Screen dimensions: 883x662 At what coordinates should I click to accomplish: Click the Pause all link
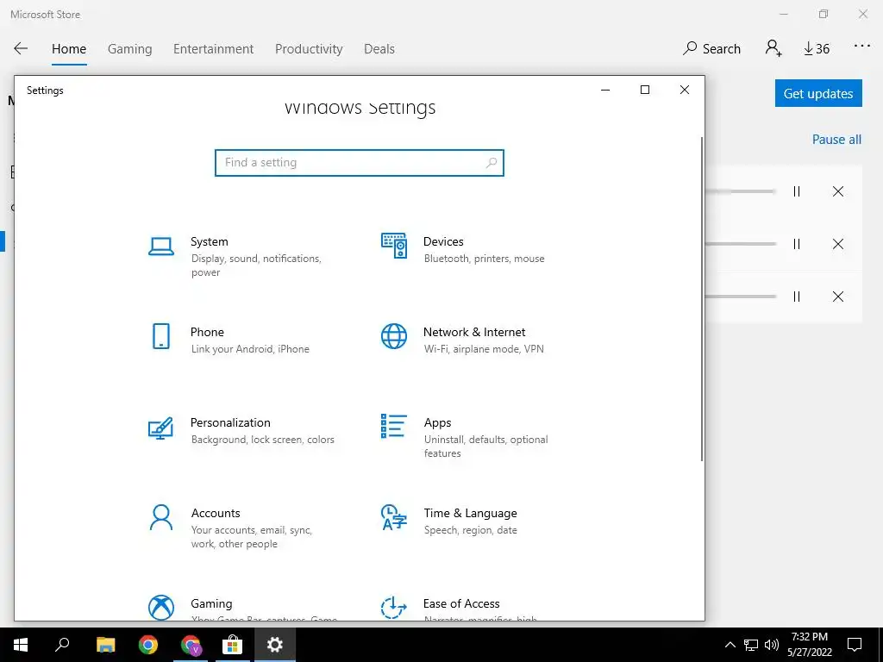coord(836,140)
